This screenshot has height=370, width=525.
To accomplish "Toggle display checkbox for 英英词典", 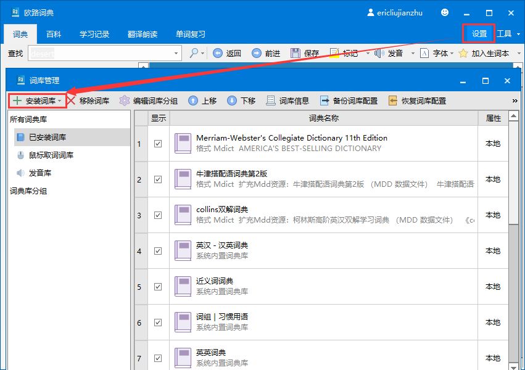I will 158,358.
